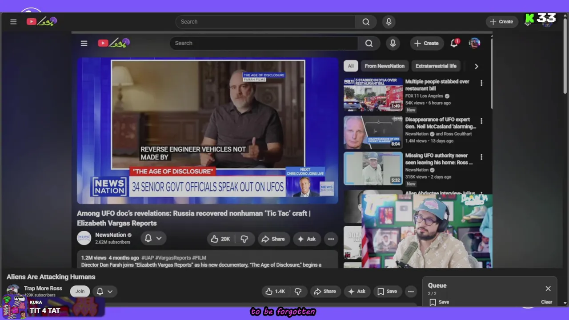Click the outer YouTube logo
Screen dimensions: 569x320
tap(41, 21)
